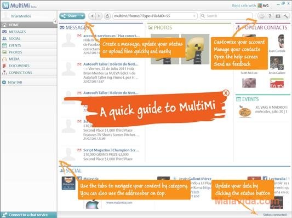Close the quick guide overlay
The height and width of the screenshot is (218, 292).
coord(226,93)
